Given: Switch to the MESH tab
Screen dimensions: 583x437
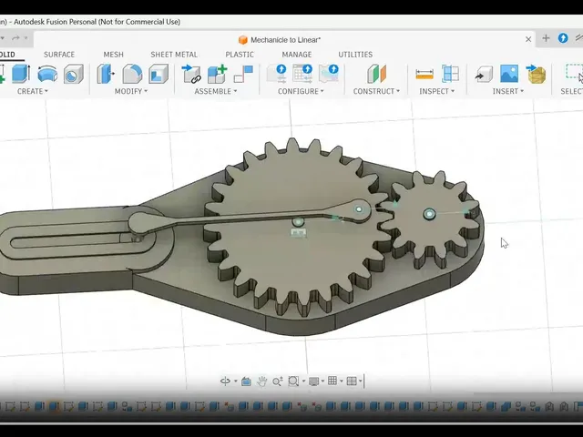Looking at the screenshot, I should click(x=113, y=55).
